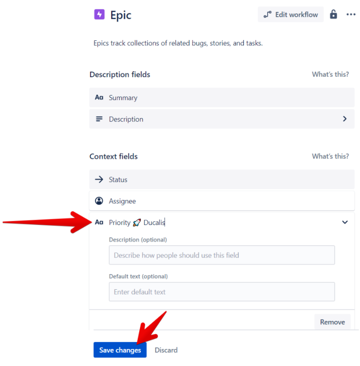Click the Priority Ducalis text type icon
The width and height of the screenshot is (360, 366).
click(x=99, y=222)
